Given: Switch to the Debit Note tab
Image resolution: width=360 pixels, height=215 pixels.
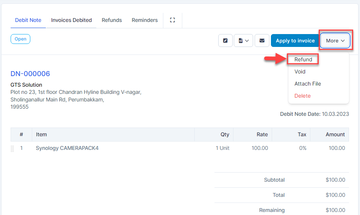Looking at the screenshot, I should pos(28,20).
